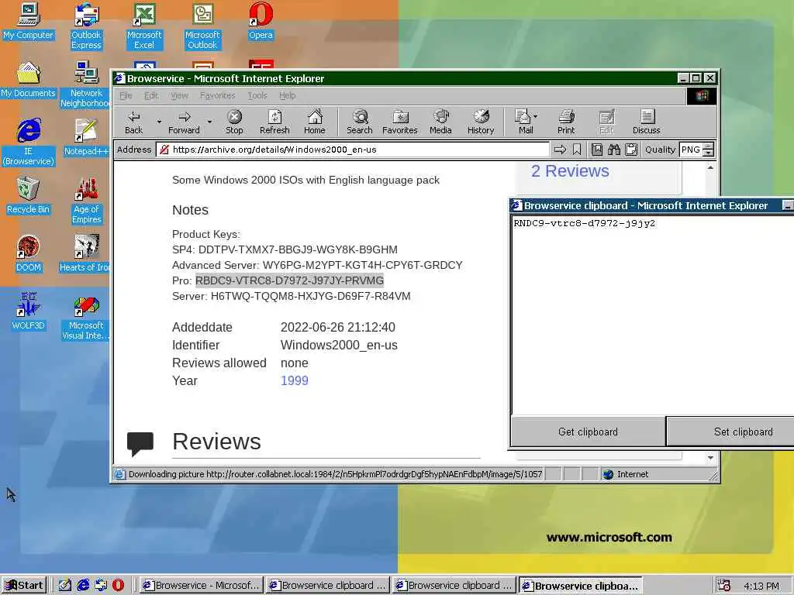This screenshot has height=595, width=794.
Task: Refresh the current page
Action: [274, 122]
